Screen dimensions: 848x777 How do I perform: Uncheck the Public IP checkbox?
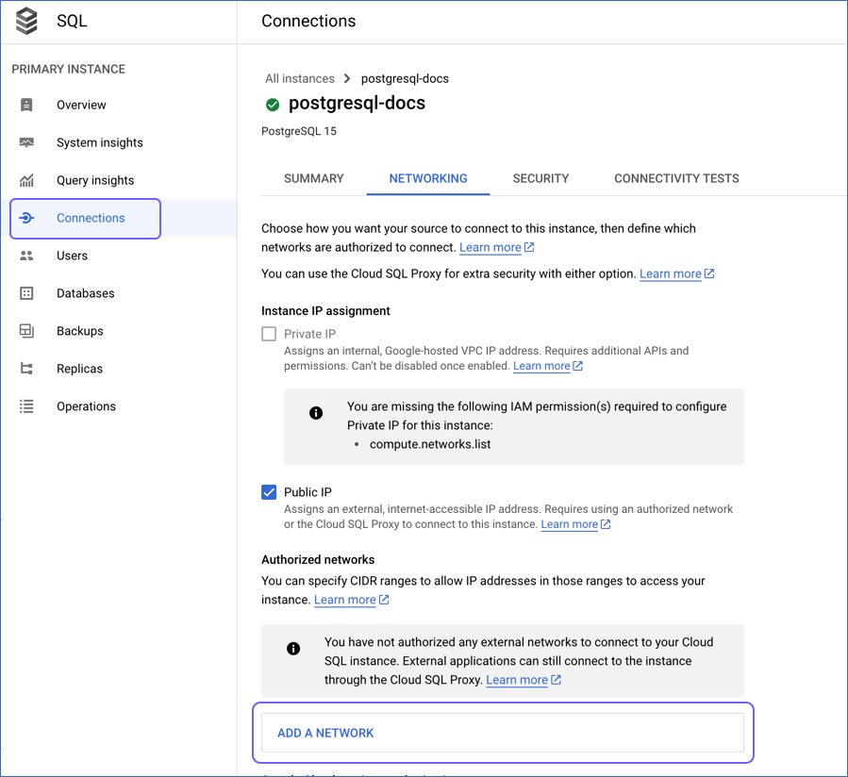point(269,492)
